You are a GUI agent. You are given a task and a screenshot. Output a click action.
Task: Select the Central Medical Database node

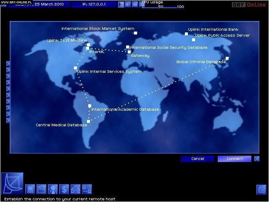[x=88, y=121]
